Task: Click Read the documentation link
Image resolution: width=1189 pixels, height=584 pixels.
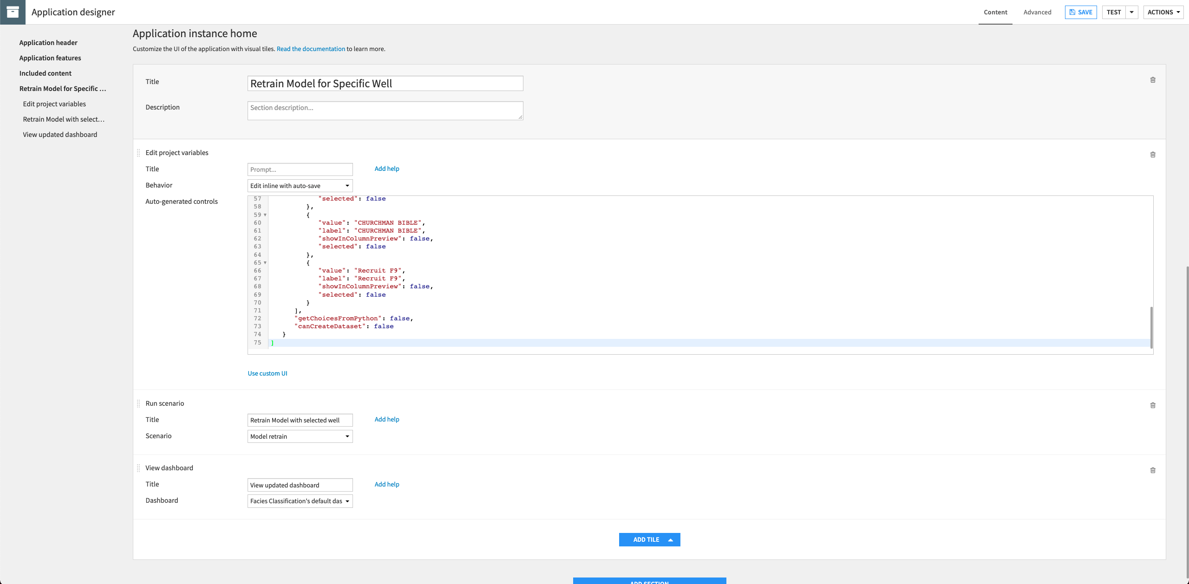Action: click(x=311, y=49)
